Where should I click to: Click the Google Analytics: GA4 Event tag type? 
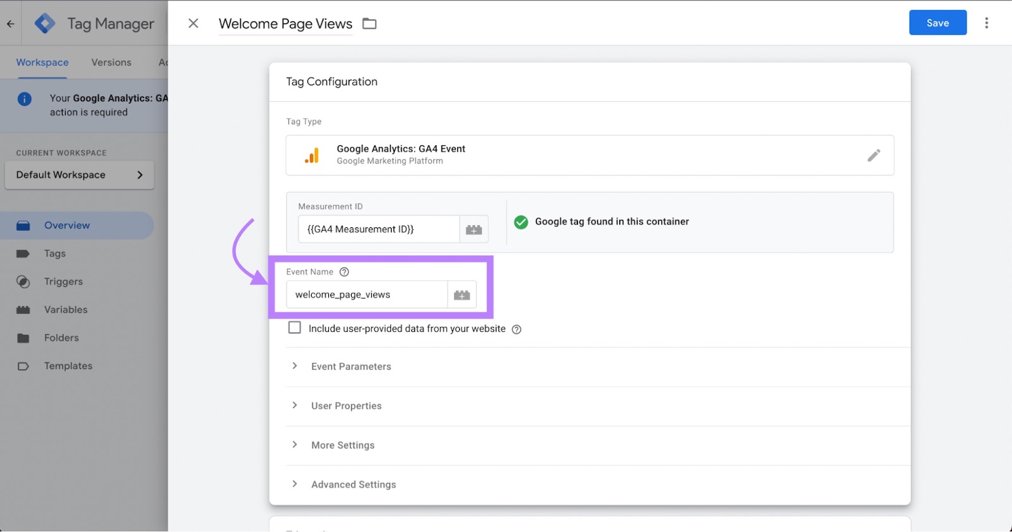pyautogui.click(x=589, y=155)
